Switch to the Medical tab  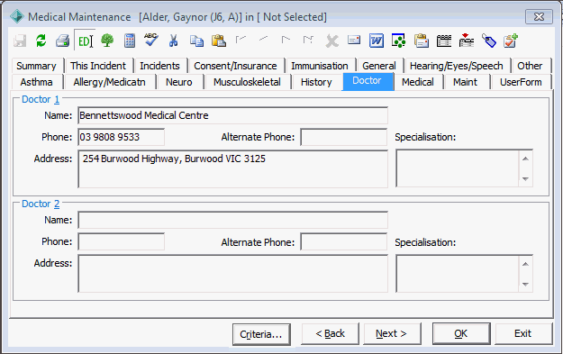418,82
